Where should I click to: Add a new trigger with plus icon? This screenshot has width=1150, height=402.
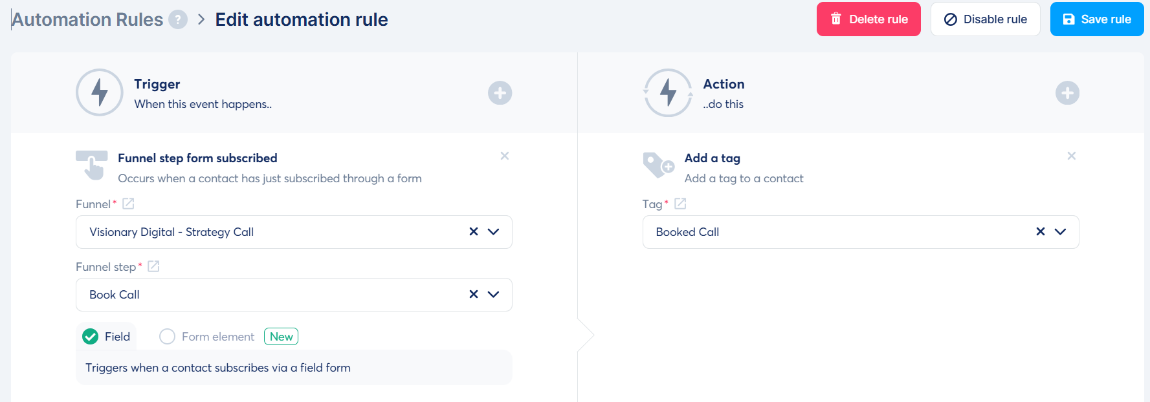pos(500,93)
